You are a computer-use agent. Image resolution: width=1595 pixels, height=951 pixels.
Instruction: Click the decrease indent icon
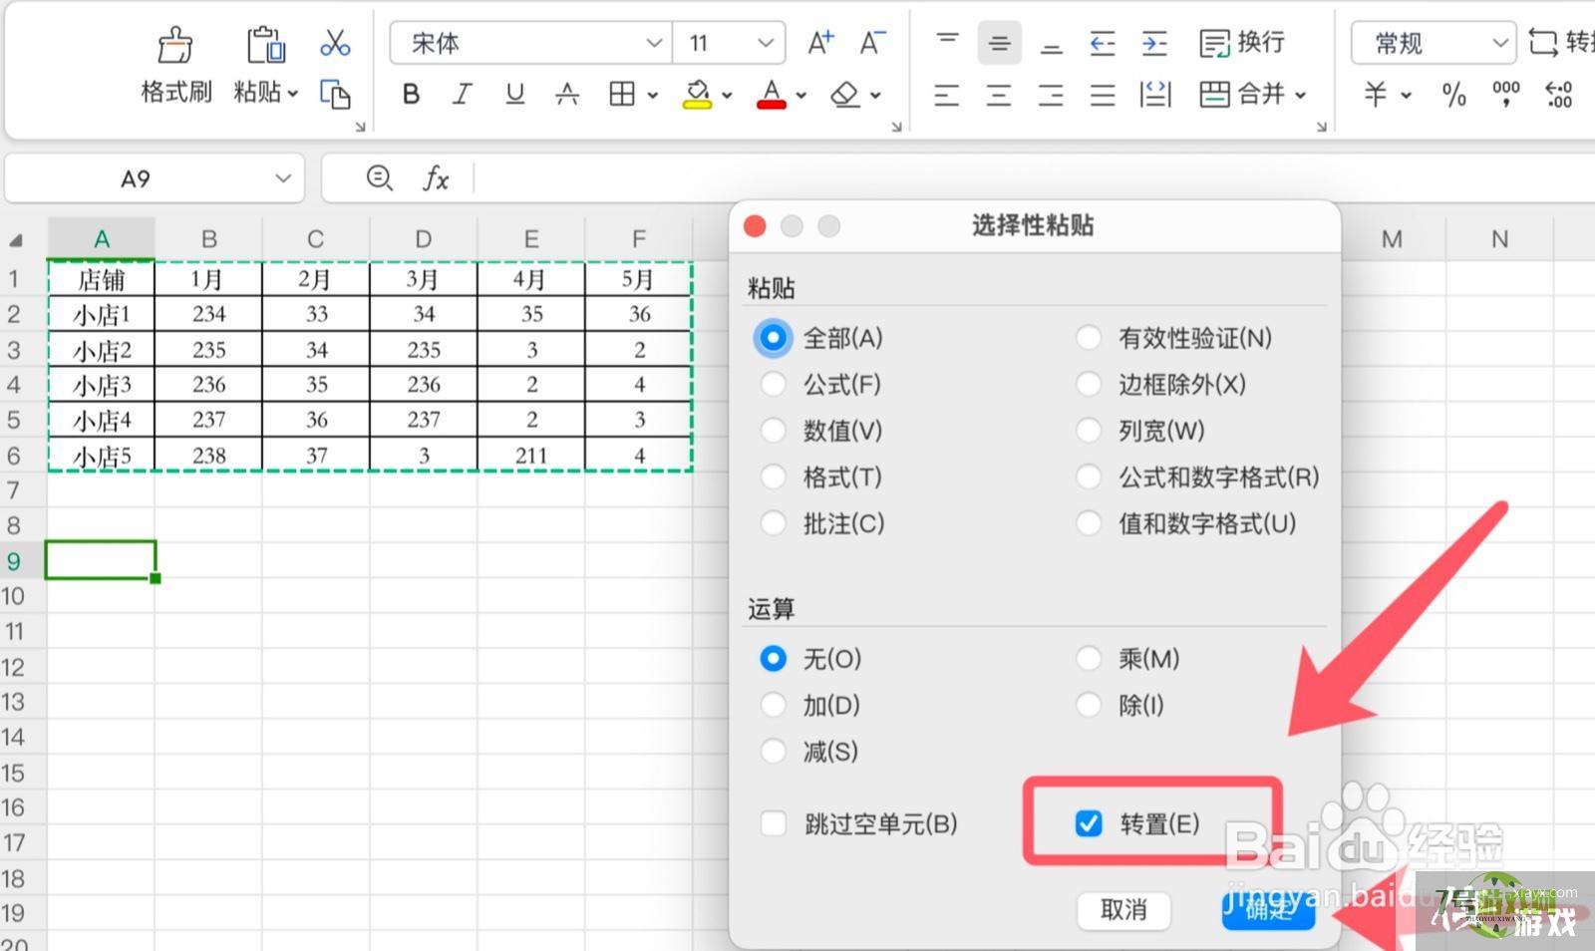[x=1103, y=43]
